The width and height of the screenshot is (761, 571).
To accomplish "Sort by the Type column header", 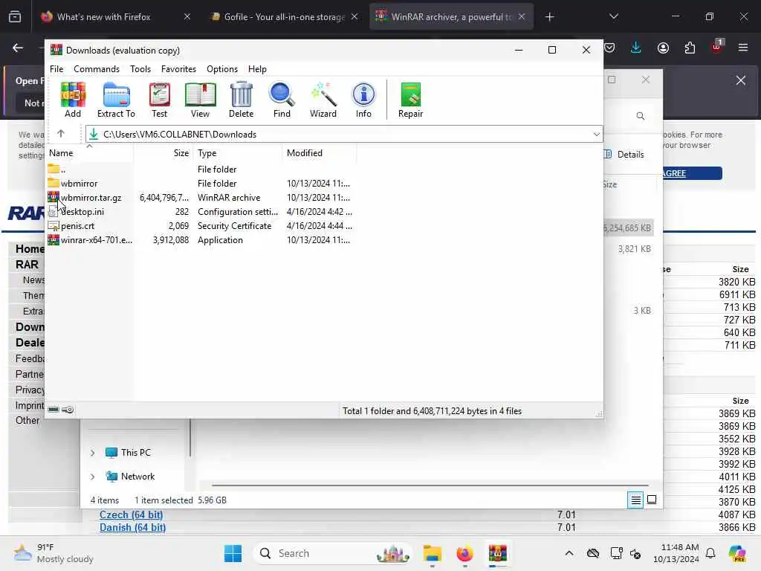I will (237, 153).
